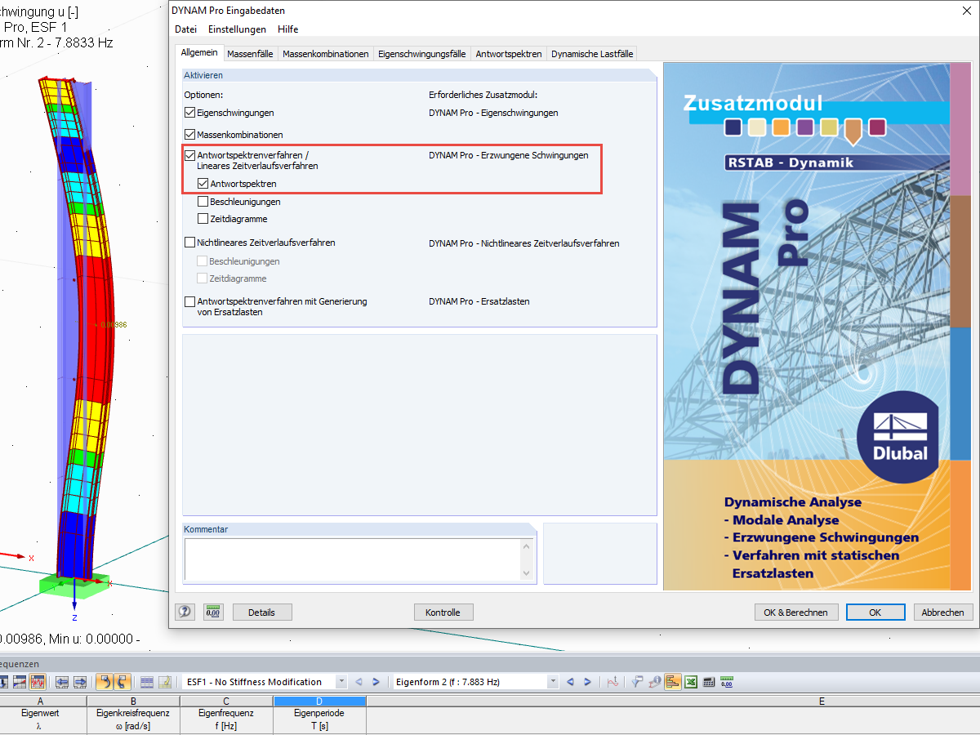Select the calculator icon on the bottom toolbar
The height and width of the screenshot is (735, 980).
point(707,682)
